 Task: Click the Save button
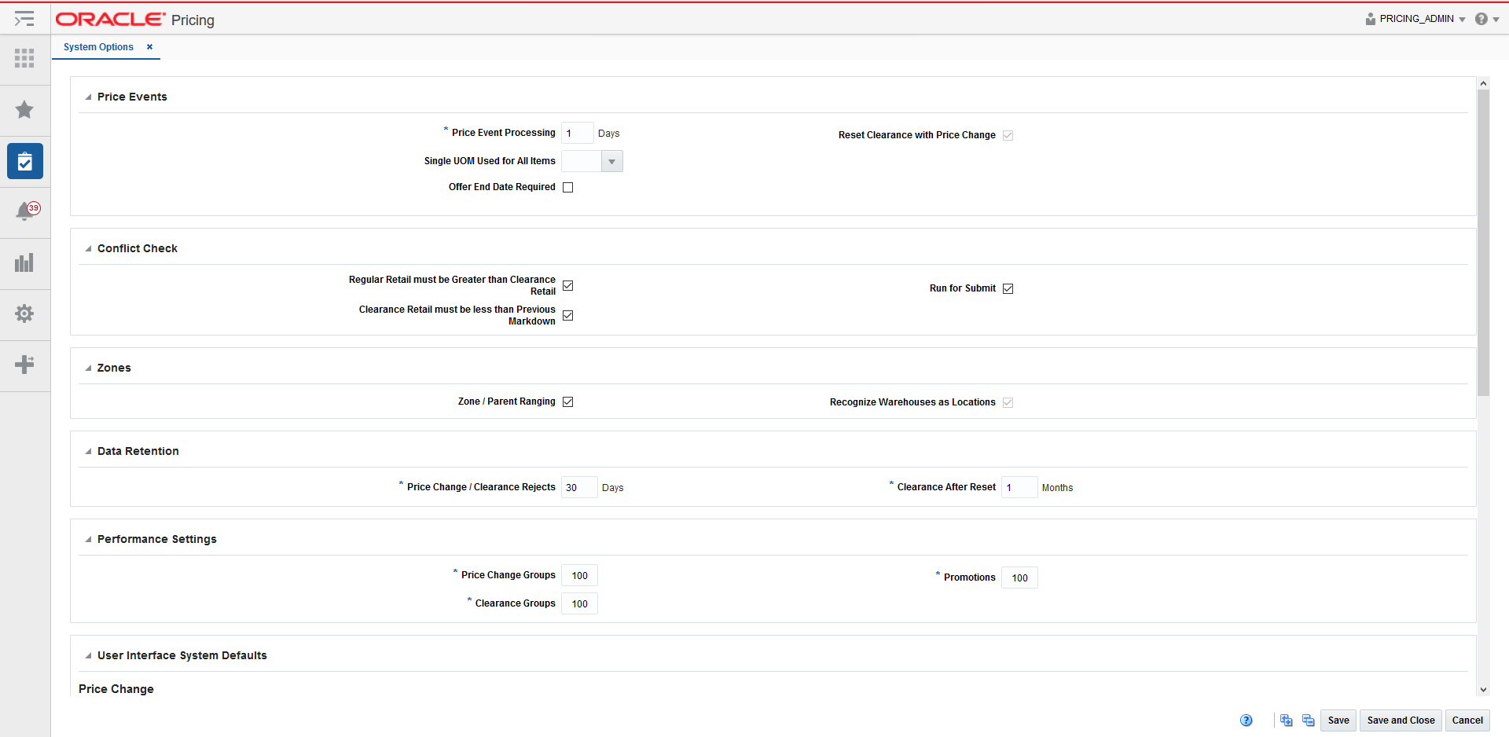click(1338, 720)
